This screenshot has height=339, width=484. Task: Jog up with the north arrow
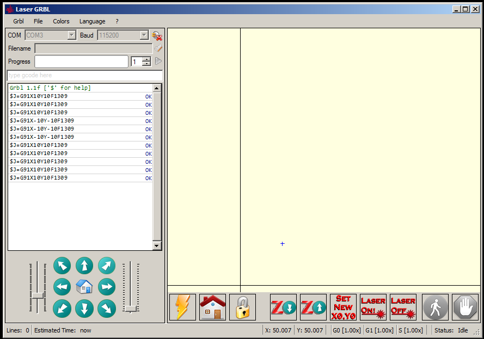pos(84,266)
